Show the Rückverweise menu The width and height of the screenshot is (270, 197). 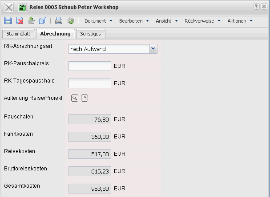coord(202,21)
